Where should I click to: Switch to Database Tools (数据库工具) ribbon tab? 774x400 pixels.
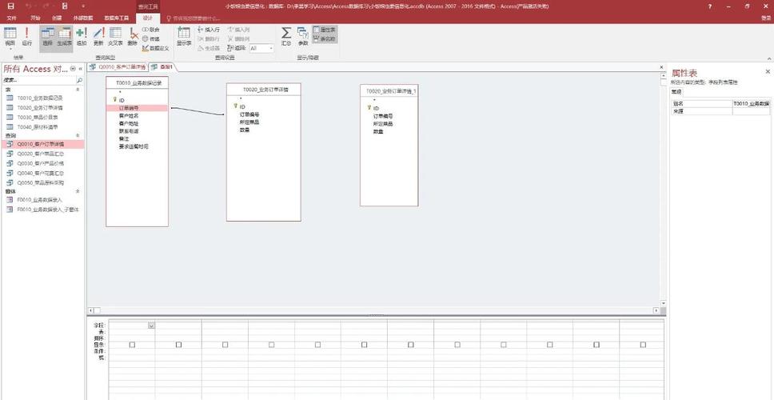[x=117, y=18]
